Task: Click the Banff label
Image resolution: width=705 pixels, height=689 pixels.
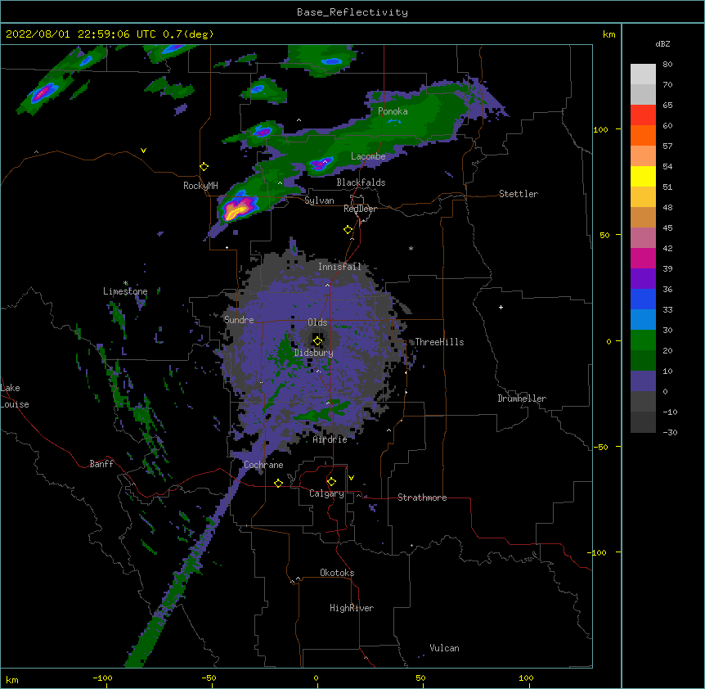Action: point(101,464)
